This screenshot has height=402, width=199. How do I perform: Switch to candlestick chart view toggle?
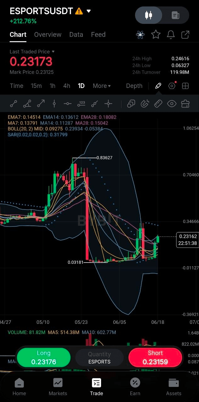[x=149, y=15]
